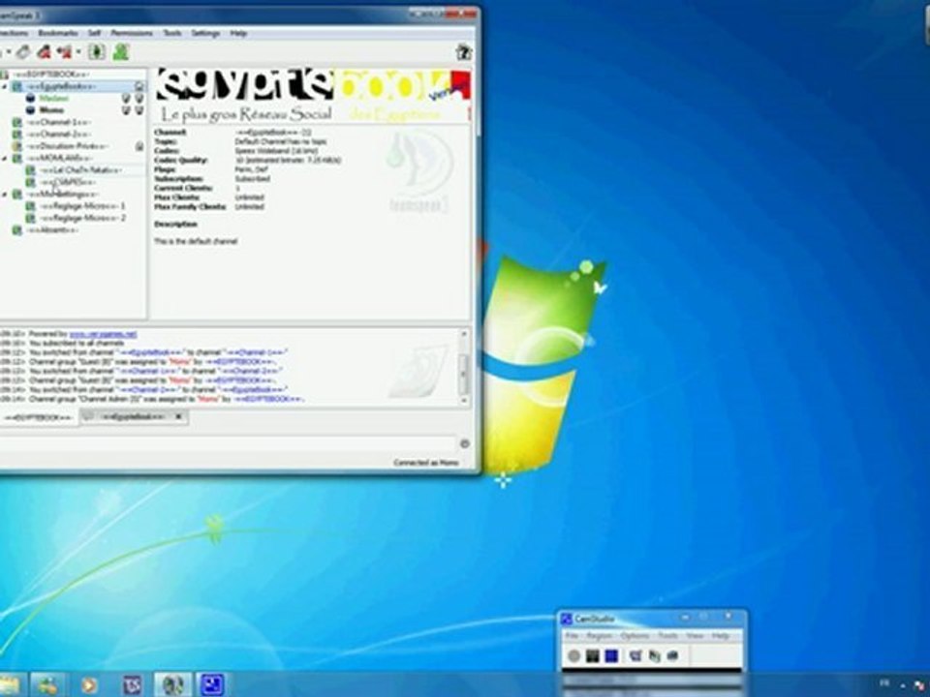Select the Reglage-Micro 1 channel
Screen dimensions: 930x697
point(82,206)
